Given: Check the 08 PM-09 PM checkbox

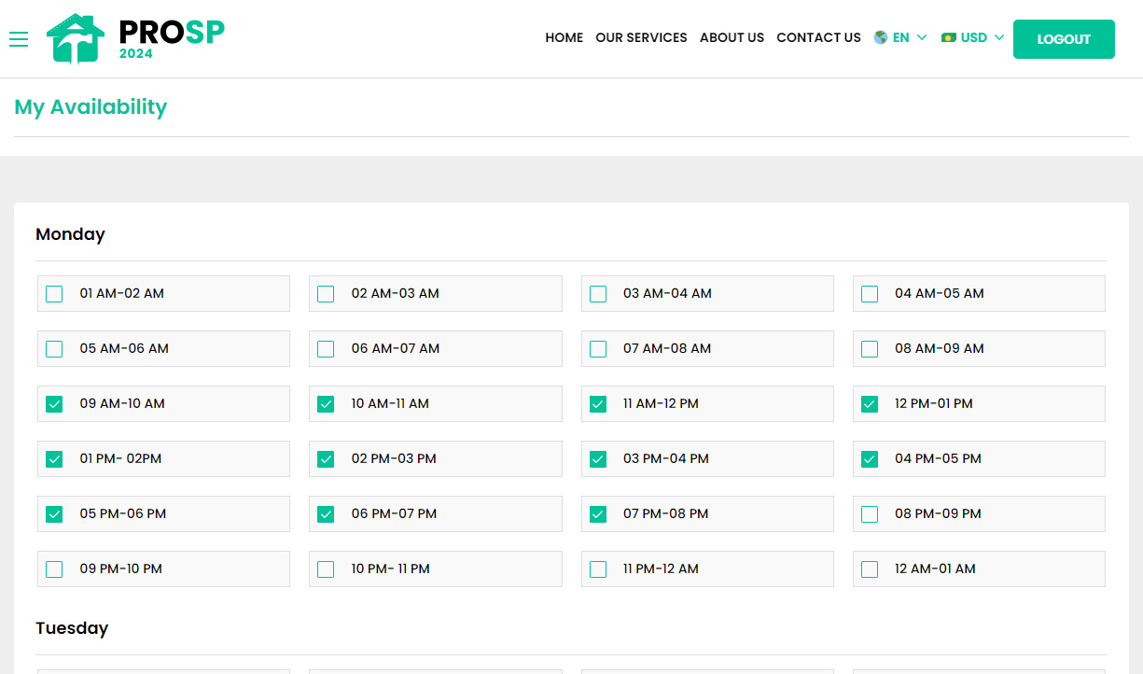Looking at the screenshot, I should click(x=870, y=514).
